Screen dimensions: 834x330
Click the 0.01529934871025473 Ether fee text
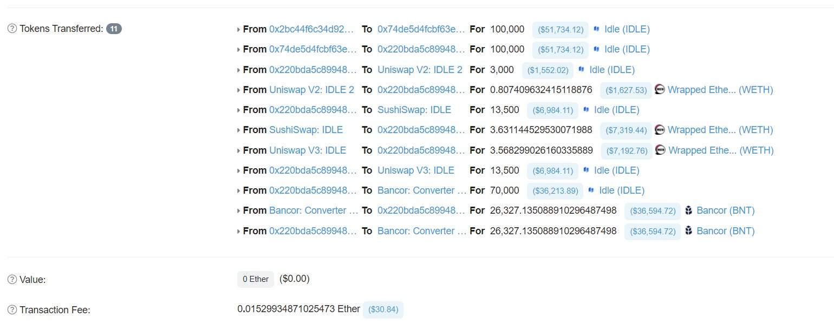pyautogui.click(x=298, y=309)
